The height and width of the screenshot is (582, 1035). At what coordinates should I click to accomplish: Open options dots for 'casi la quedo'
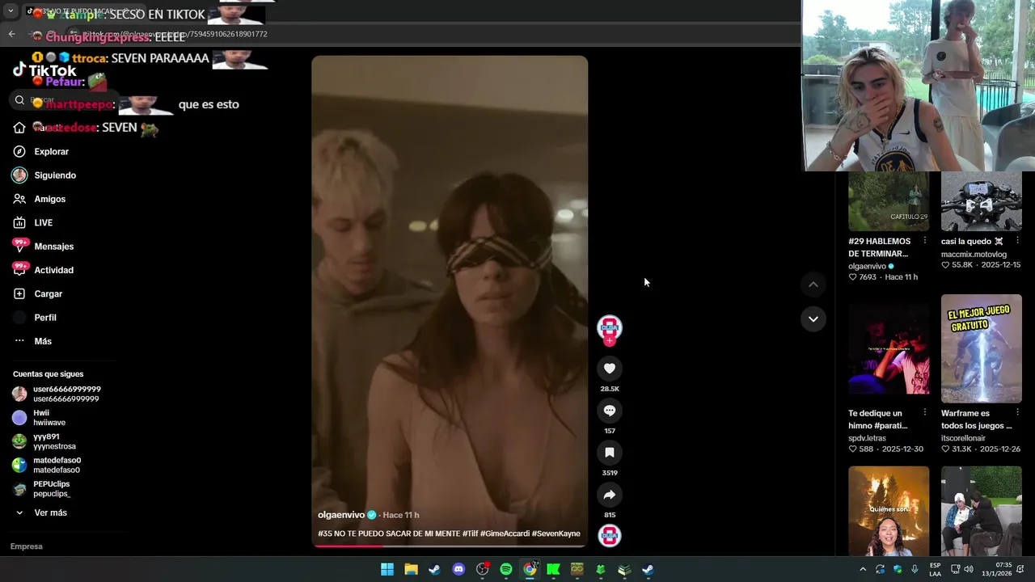coord(1018,241)
